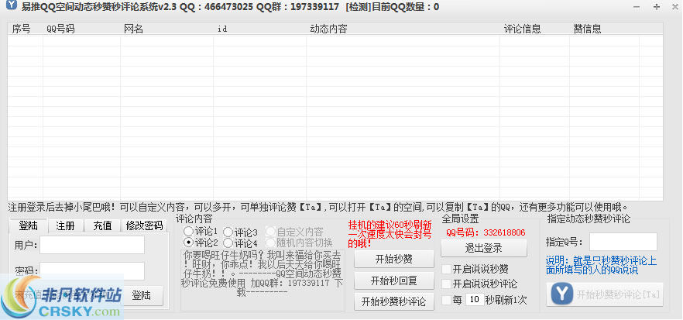Switch to the 修改密码 tab

[144, 225]
